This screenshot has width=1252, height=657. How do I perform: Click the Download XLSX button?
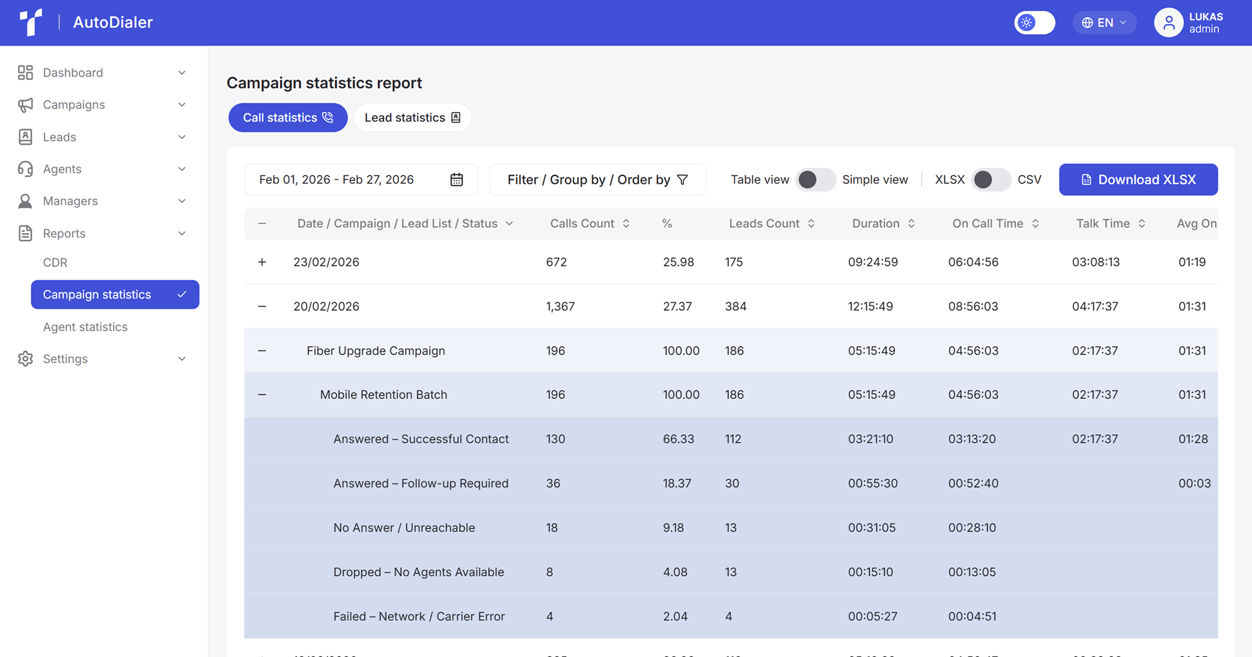(x=1138, y=180)
